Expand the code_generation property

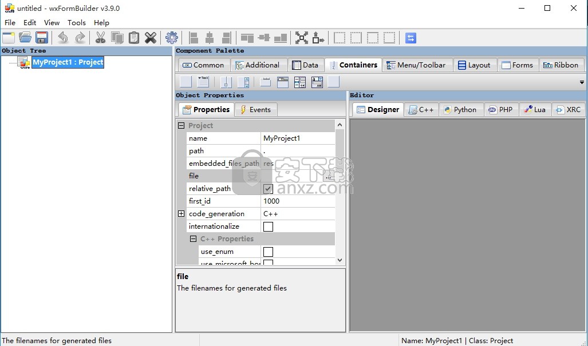(181, 213)
